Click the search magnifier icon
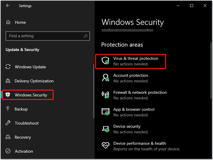213x160 pixels. pos(86,36)
